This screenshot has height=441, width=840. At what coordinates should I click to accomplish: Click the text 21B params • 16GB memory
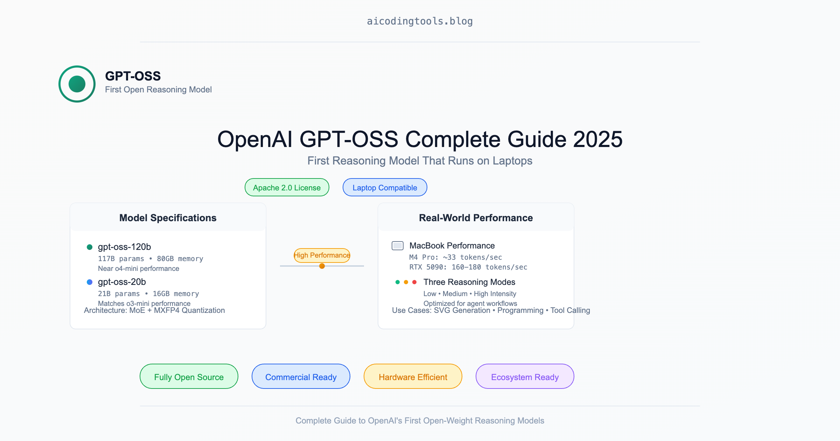(x=148, y=294)
